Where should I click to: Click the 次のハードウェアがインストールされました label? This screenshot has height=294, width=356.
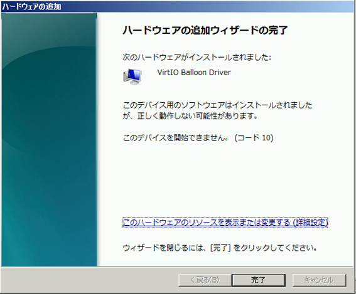pyautogui.click(x=197, y=57)
